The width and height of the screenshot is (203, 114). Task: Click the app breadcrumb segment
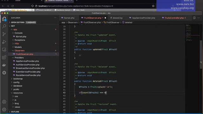[63, 22]
